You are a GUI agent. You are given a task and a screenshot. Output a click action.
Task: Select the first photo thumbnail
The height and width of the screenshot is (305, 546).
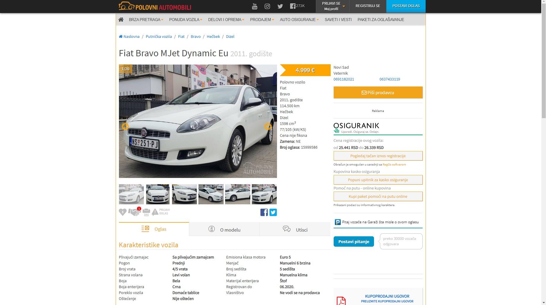[131, 194]
